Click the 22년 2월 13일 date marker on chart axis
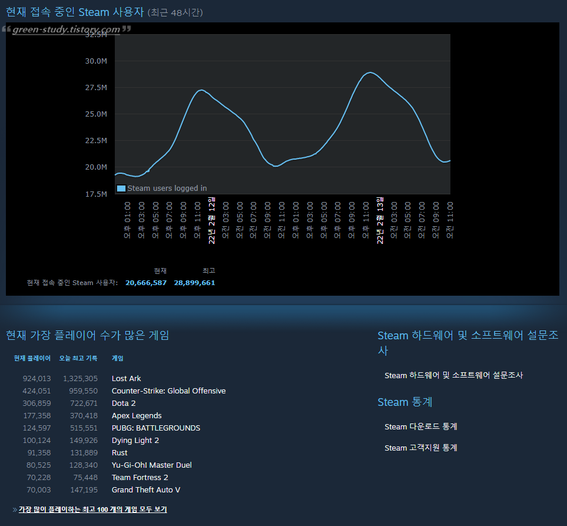The image size is (567, 526). click(380, 220)
